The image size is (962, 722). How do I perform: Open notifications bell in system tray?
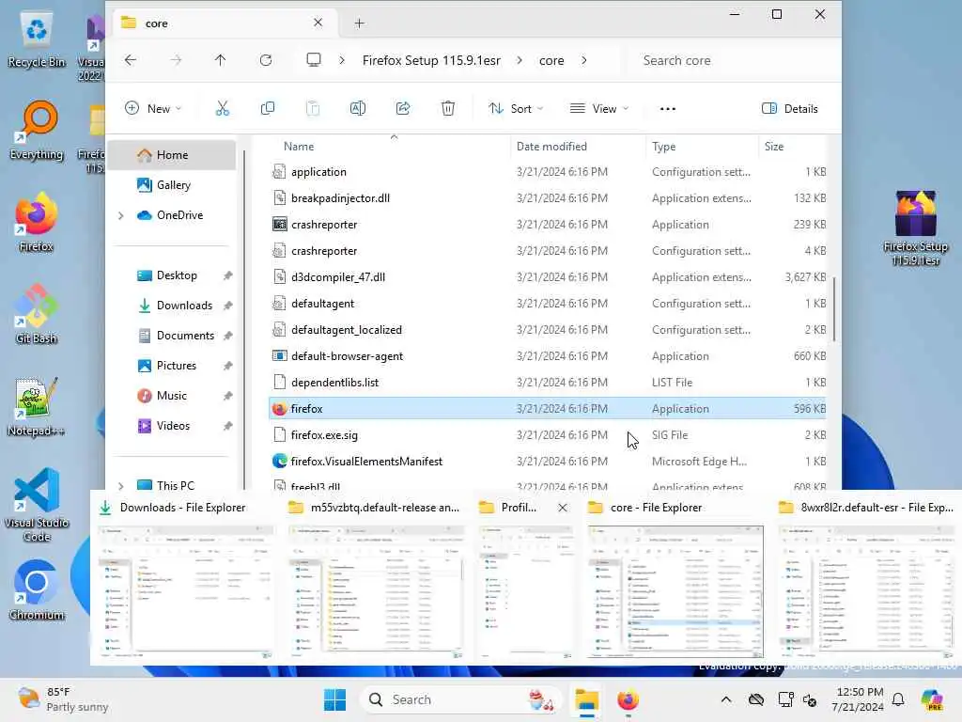tap(898, 699)
